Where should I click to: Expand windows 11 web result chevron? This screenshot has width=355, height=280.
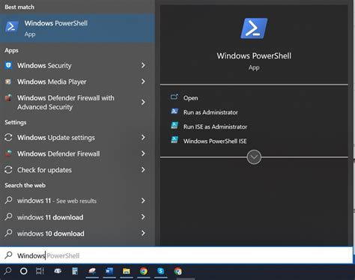click(143, 201)
